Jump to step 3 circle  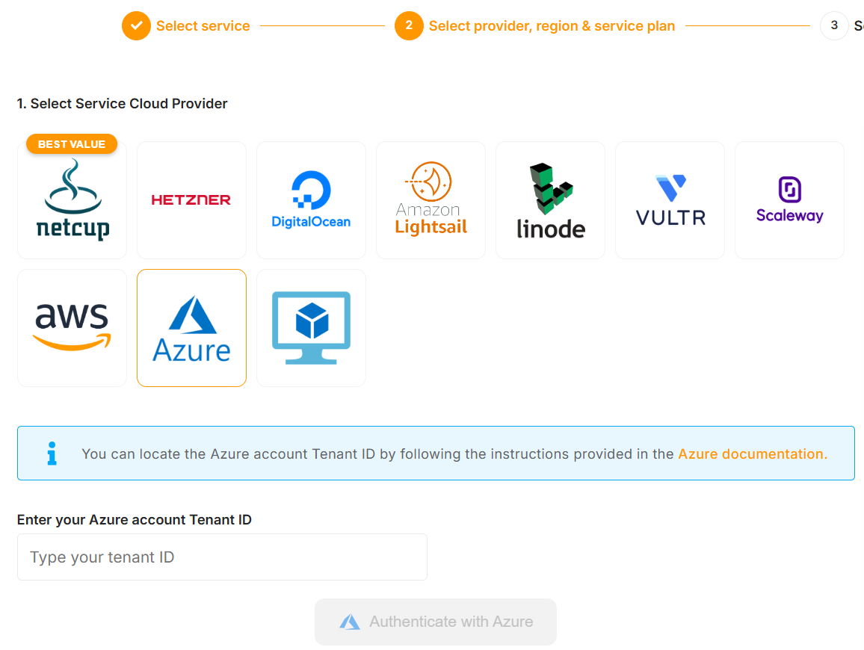point(834,25)
